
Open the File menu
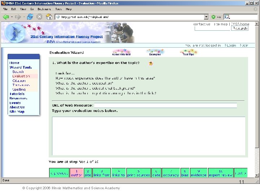click(x=5, y=9)
